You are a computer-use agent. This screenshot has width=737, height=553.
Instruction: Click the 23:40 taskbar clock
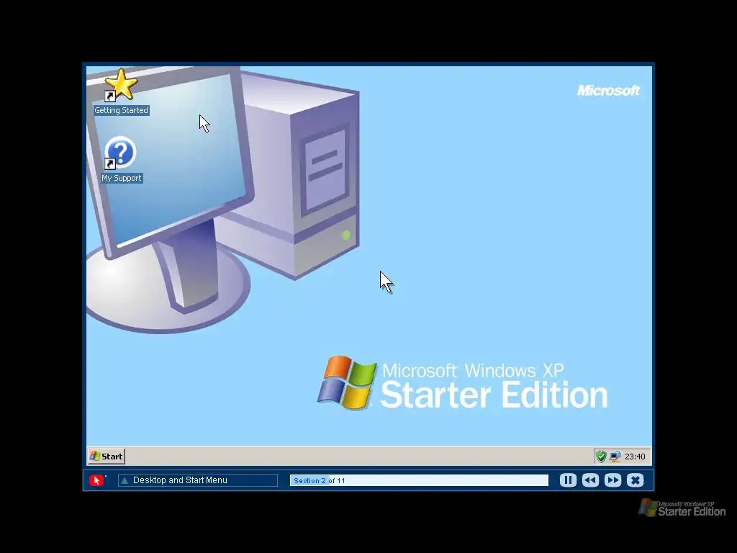635,457
